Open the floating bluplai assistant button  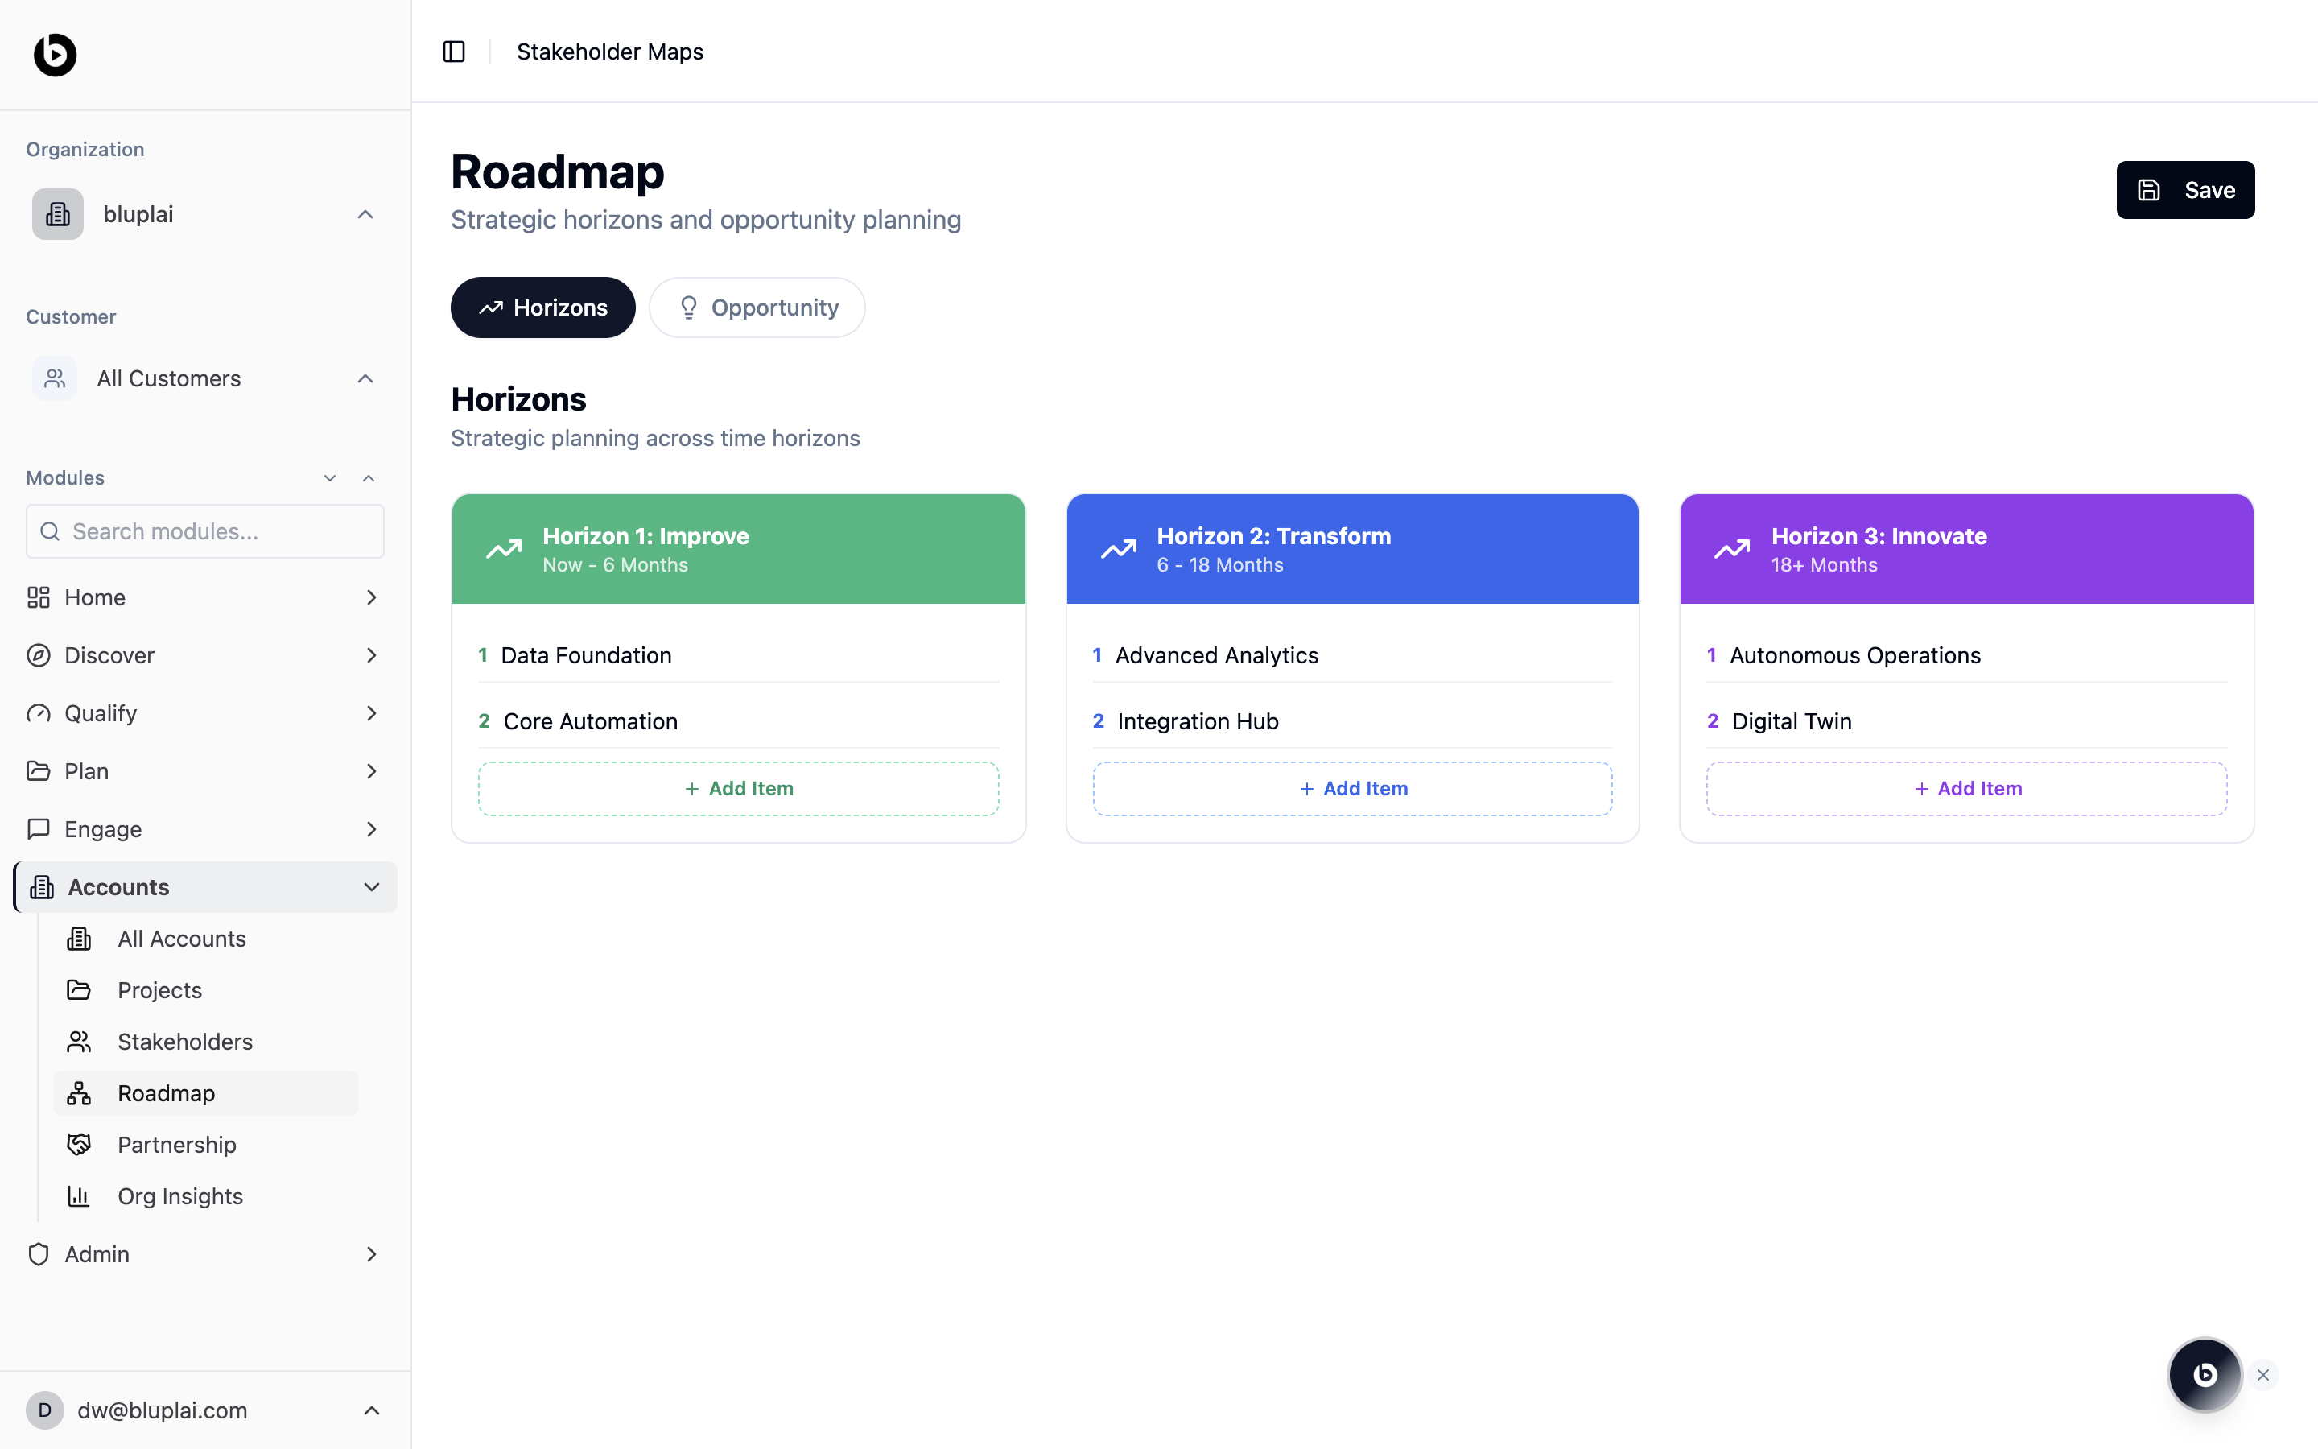(x=2204, y=1374)
